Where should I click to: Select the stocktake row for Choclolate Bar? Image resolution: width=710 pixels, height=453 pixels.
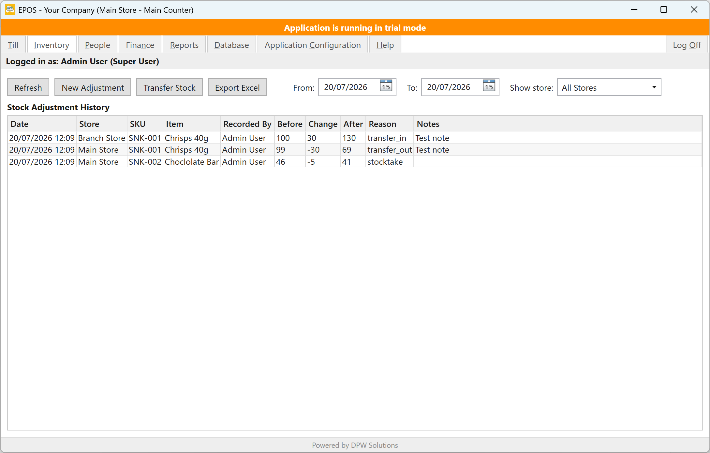point(355,161)
